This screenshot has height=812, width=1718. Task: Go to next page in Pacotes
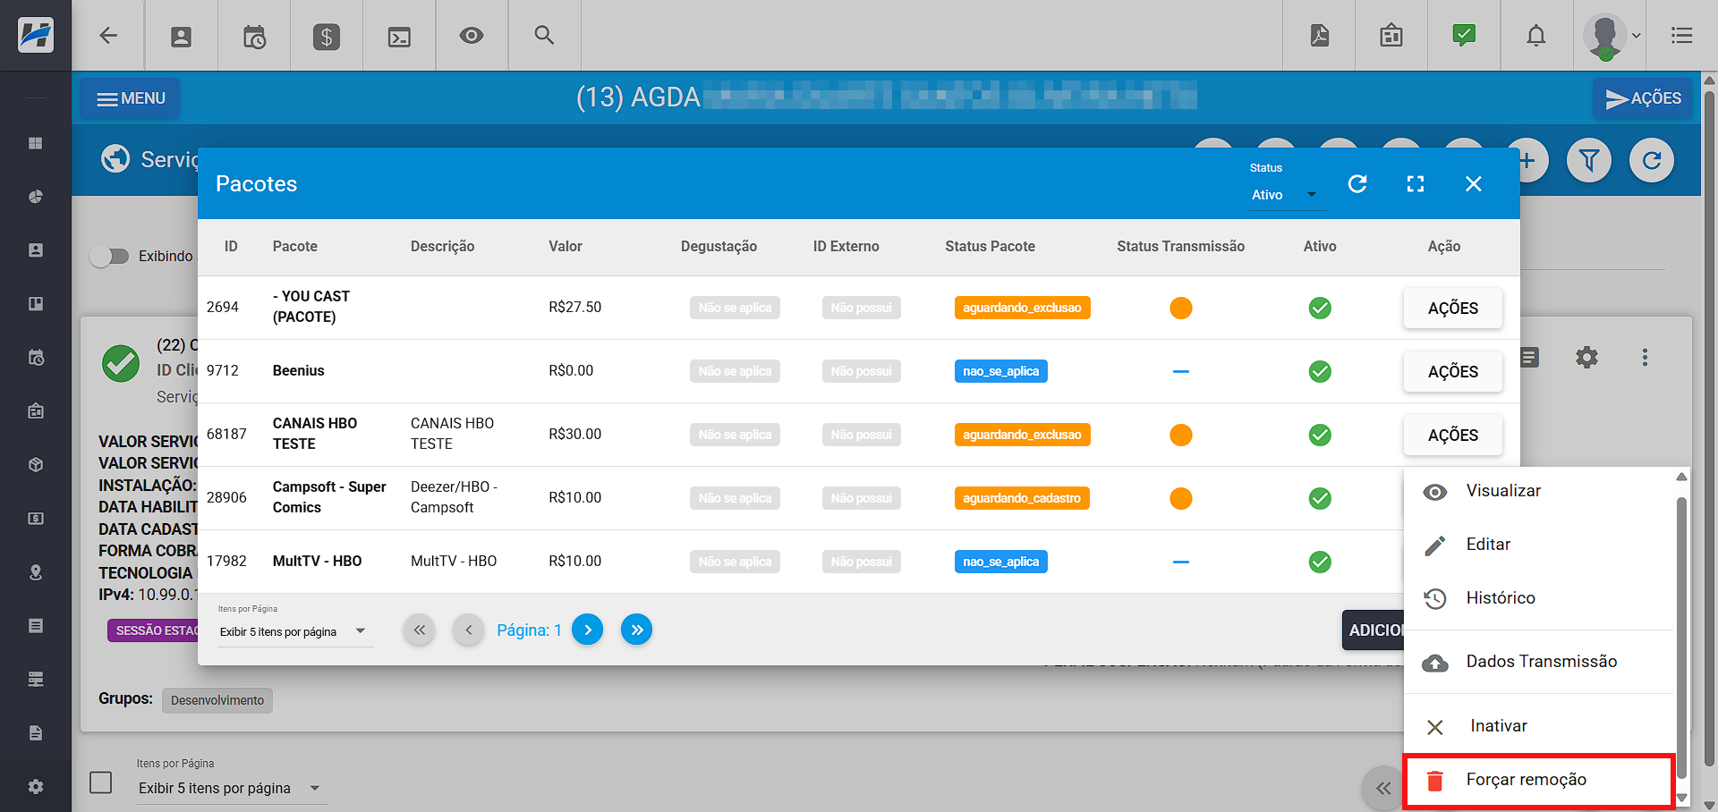pyautogui.click(x=588, y=630)
